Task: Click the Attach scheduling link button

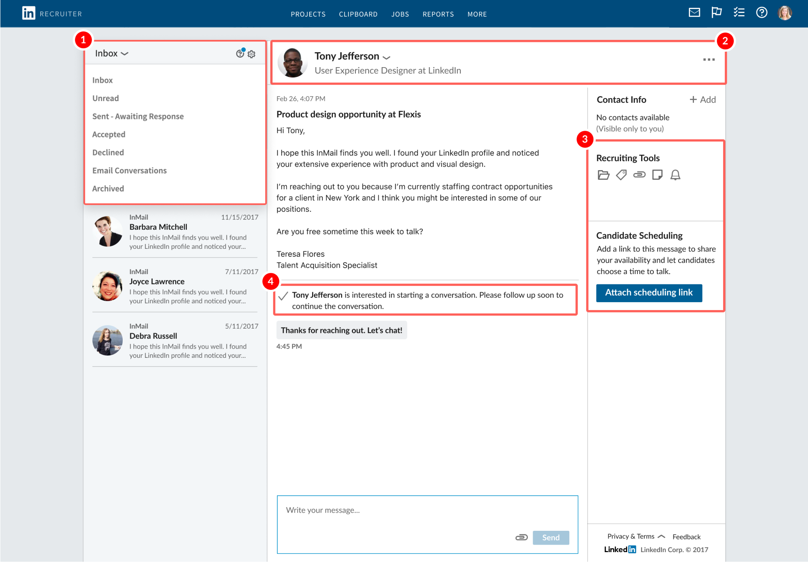Action: [x=649, y=293]
